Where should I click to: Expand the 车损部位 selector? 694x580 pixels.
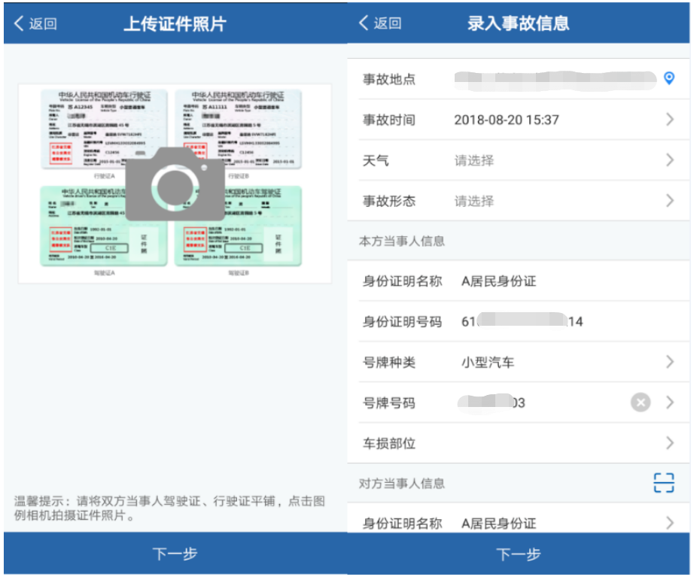[x=519, y=444]
